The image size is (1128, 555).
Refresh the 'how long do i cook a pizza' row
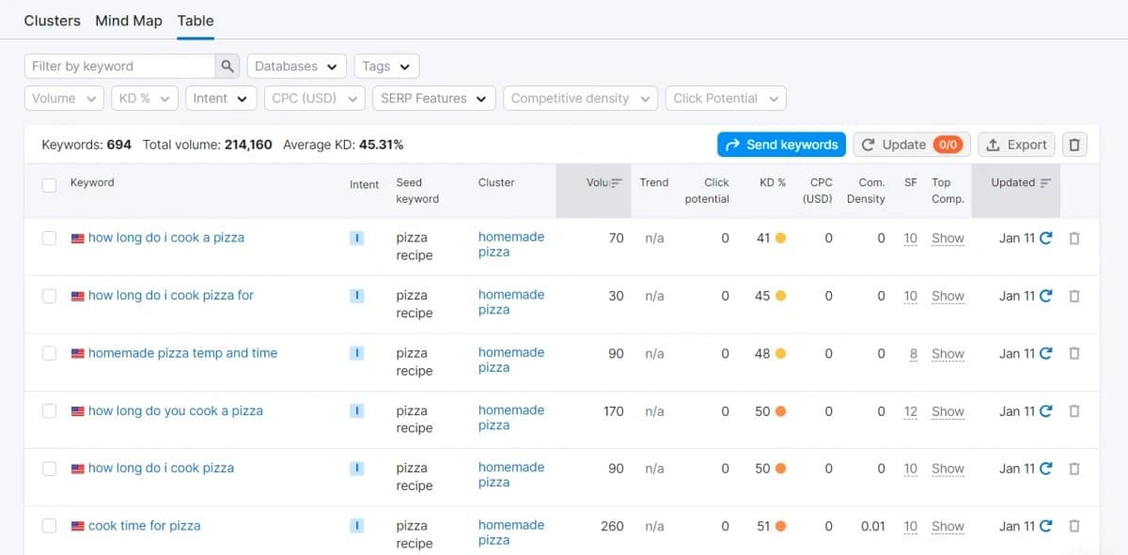click(x=1046, y=239)
